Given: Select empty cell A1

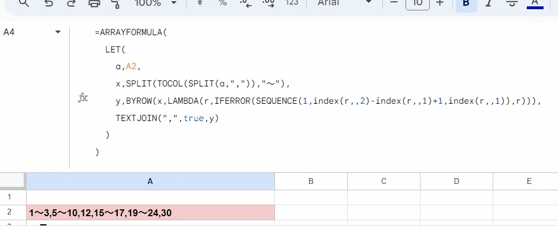Looking at the screenshot, I should point(151,197).
